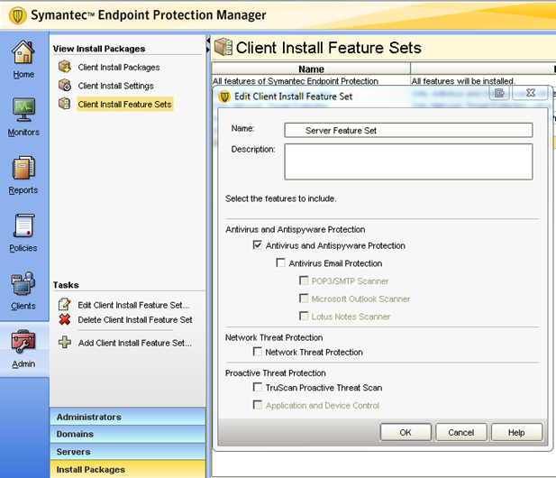Uncheck Antivirus and Antispyware Protection

(258, 244)
